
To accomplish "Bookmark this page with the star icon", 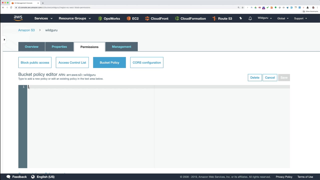I will 242,7.
